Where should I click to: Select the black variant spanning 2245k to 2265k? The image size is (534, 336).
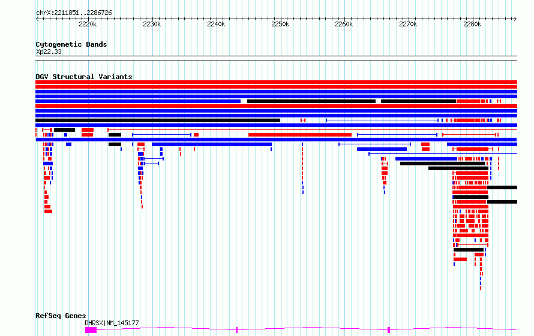tap(311, 101)
